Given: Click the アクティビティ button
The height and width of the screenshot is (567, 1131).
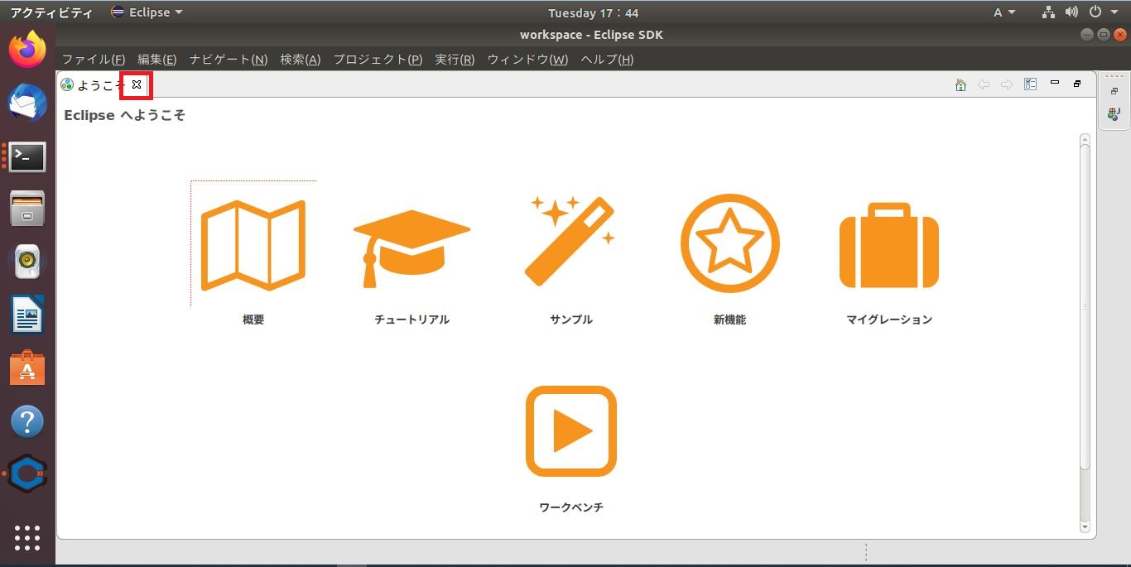Looking at the screenshot, I should pos(51,12).
